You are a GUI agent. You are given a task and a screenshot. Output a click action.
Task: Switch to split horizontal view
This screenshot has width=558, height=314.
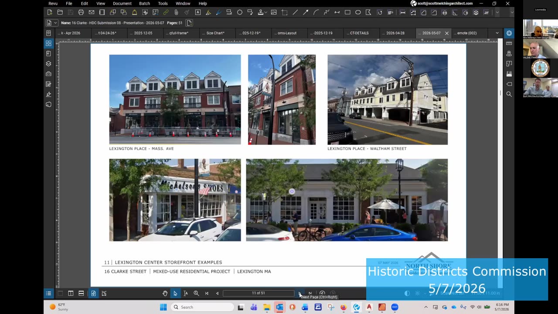click(81, 294)
